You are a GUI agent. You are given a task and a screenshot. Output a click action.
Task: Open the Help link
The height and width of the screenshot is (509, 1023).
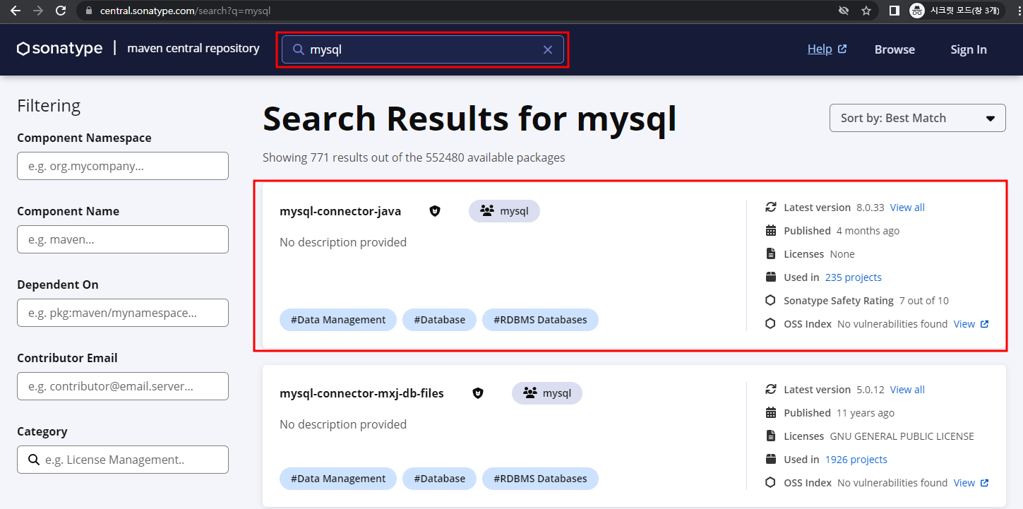(x=820, y=49)
